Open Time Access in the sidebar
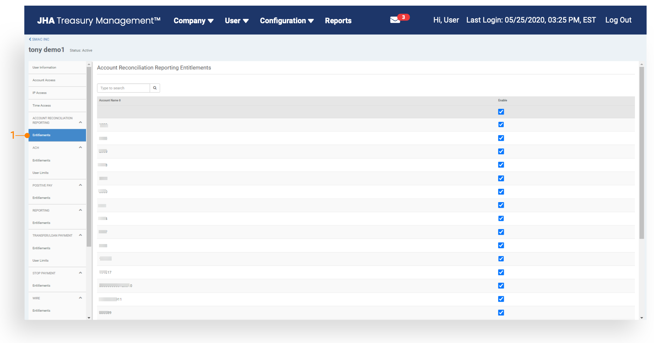This screenshot has height=343, width=654. tap(42, 106)
